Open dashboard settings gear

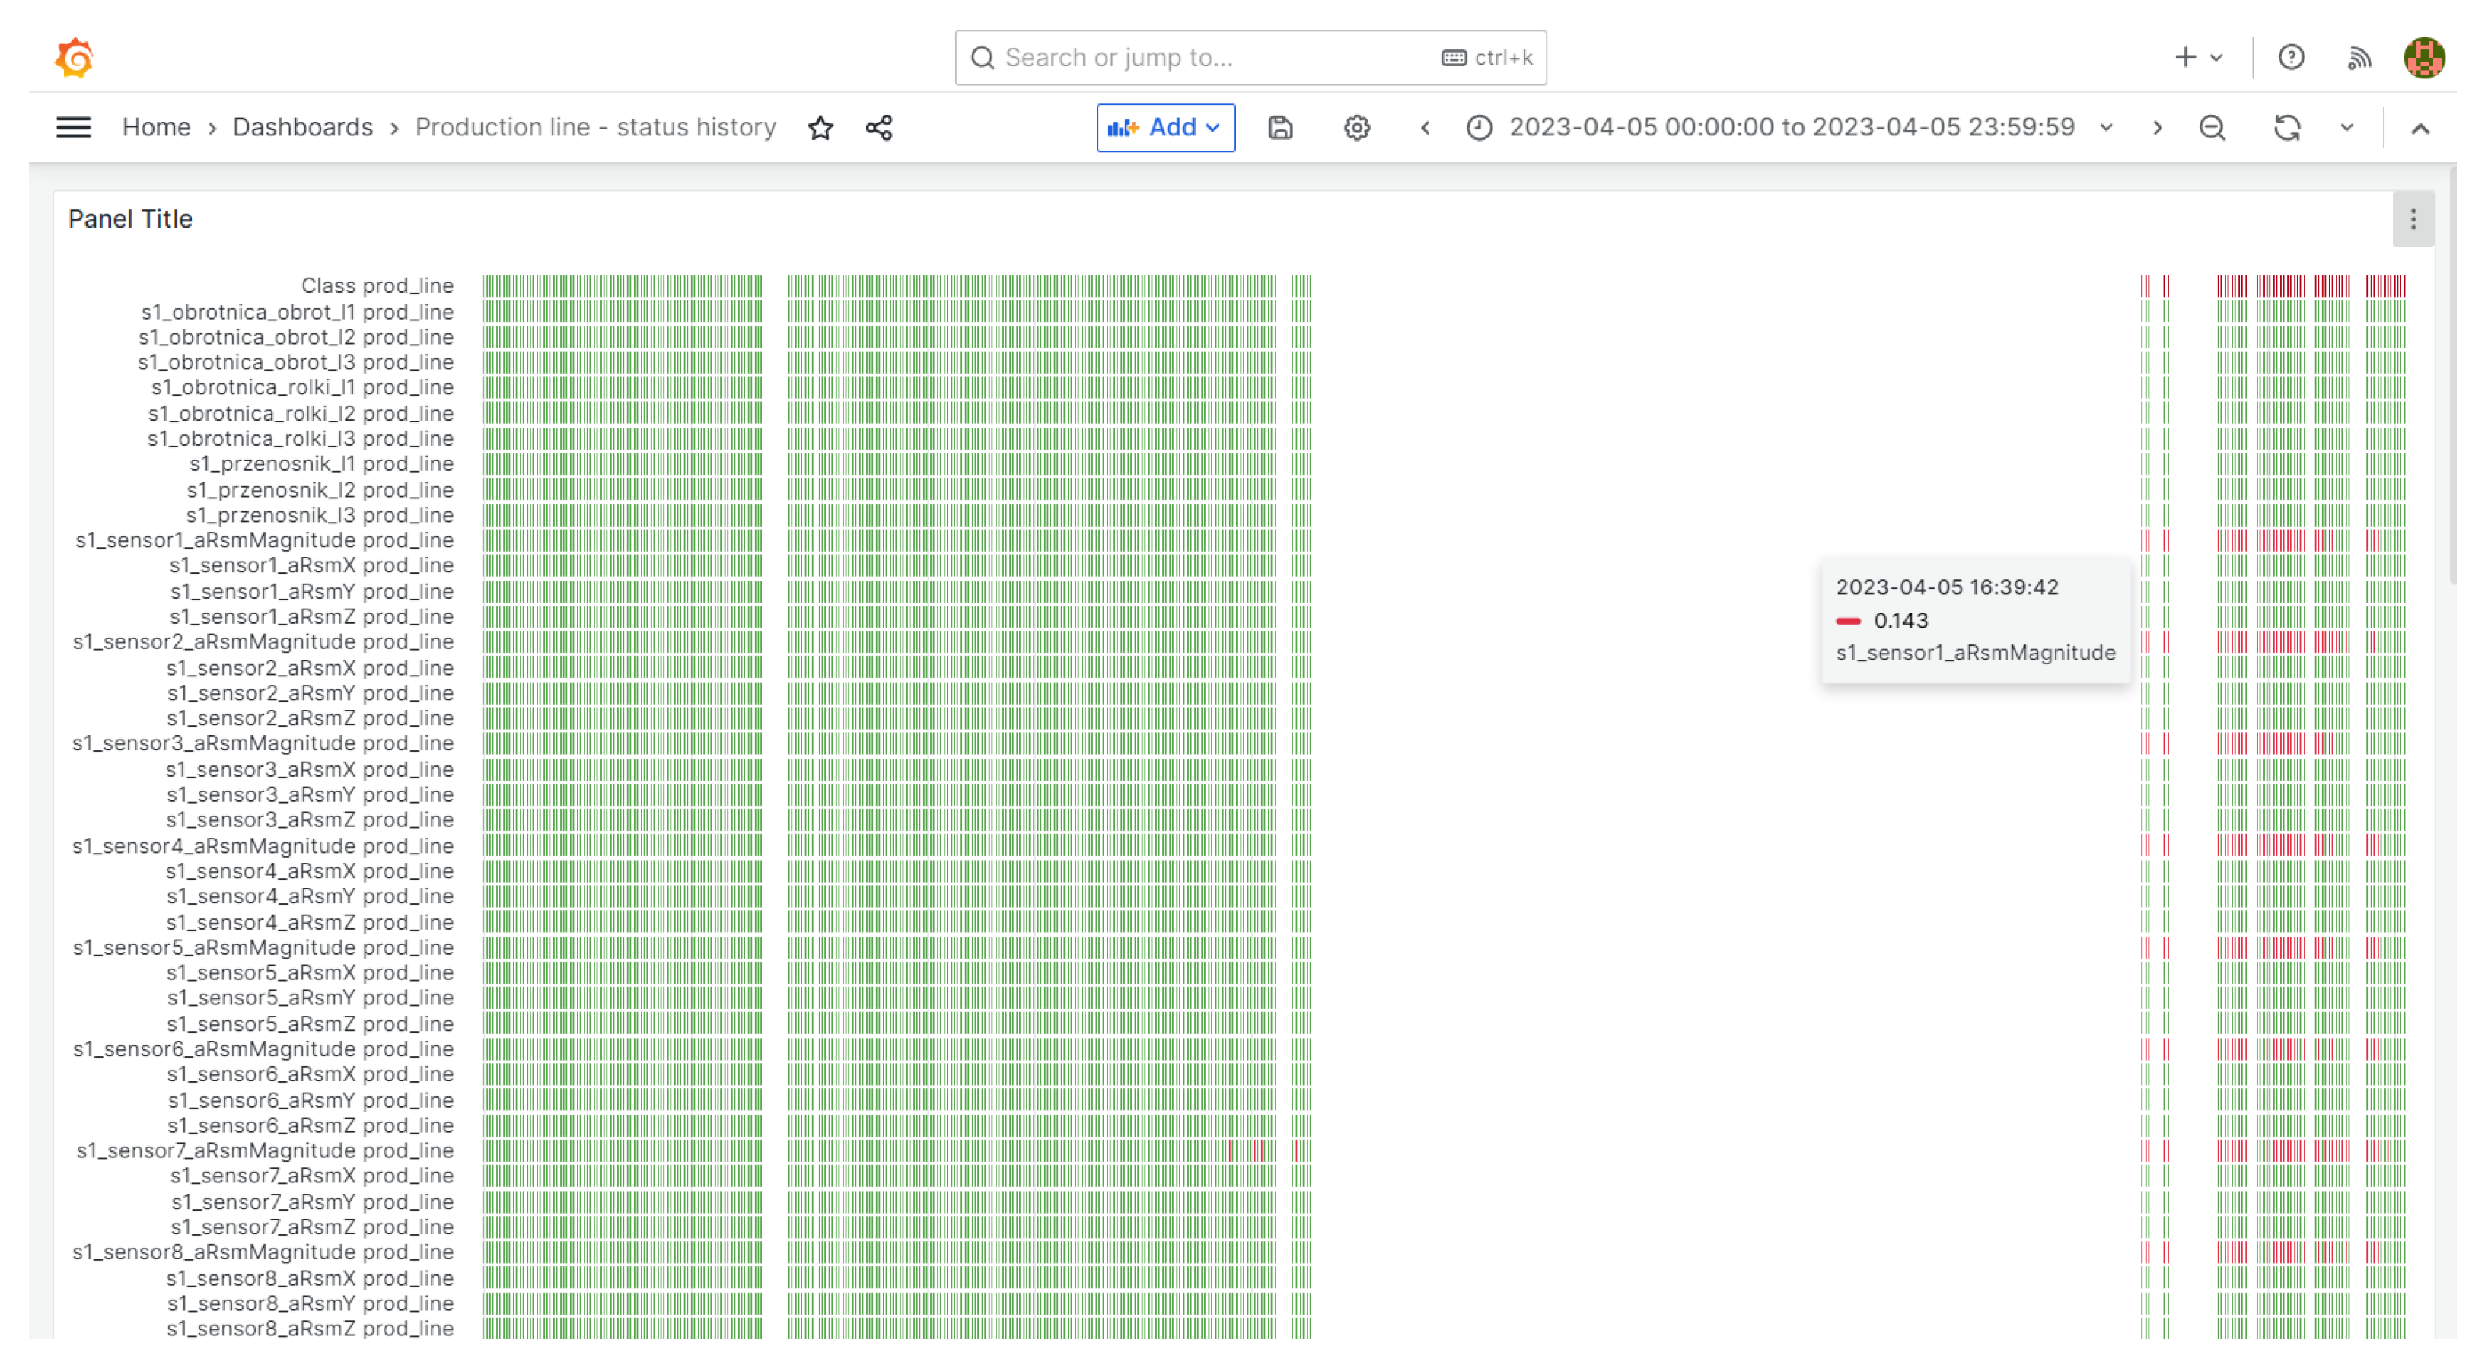tap(1356, 127)
